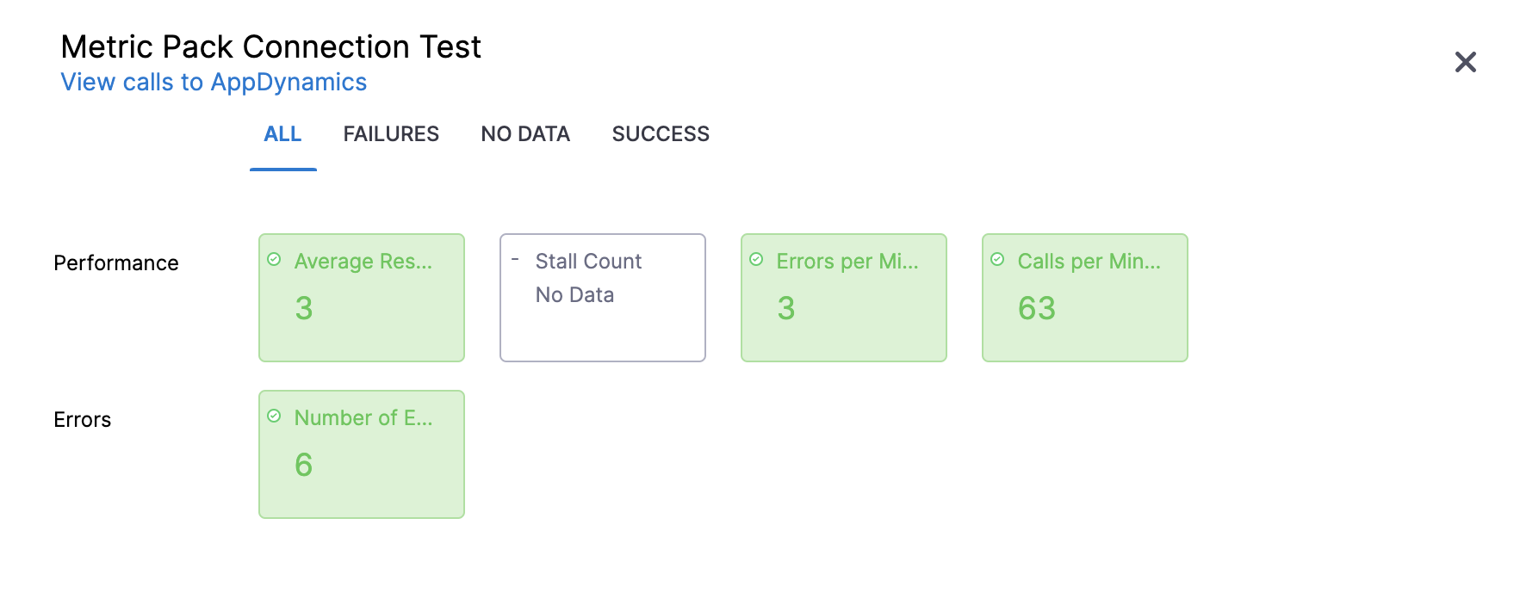1514x611 pixels.
Task: Click the Errors row label
Action: (x=82, y=419)
